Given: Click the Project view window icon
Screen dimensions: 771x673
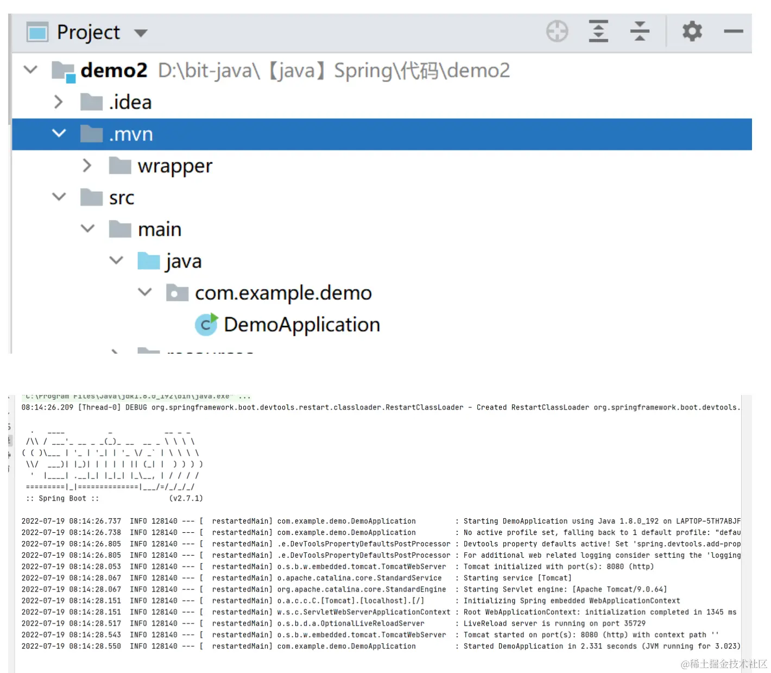Looking at the screenshot, I should pyautogui.click(x=37, y=33).
